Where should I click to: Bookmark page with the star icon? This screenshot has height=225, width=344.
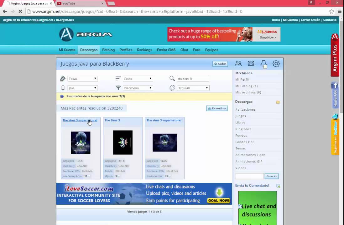[x=331, y=11]
